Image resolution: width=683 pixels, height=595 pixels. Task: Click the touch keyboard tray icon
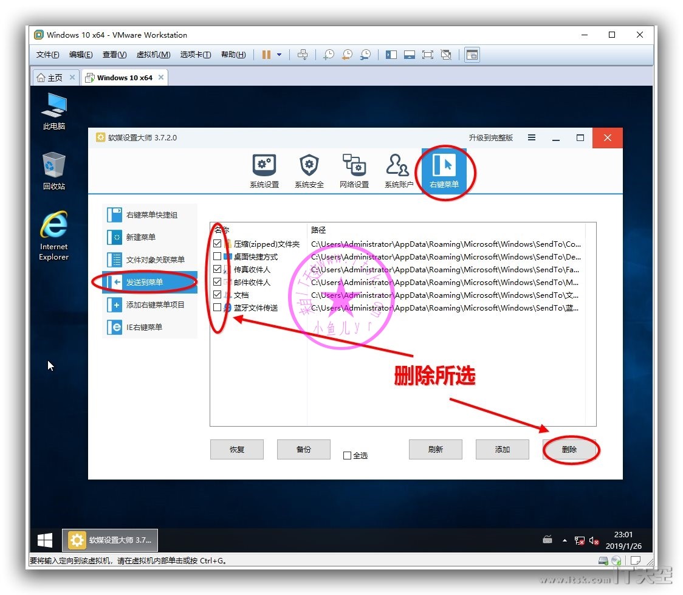[x=547, y=540]
